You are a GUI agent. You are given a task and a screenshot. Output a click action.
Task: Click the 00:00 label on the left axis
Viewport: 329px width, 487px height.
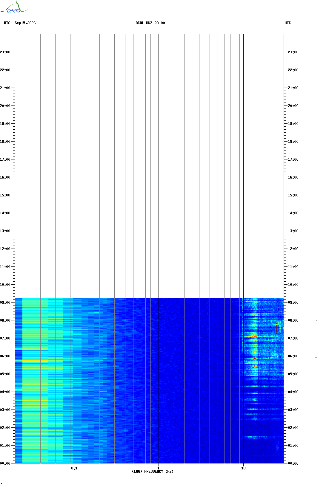(x=5, y=463)
